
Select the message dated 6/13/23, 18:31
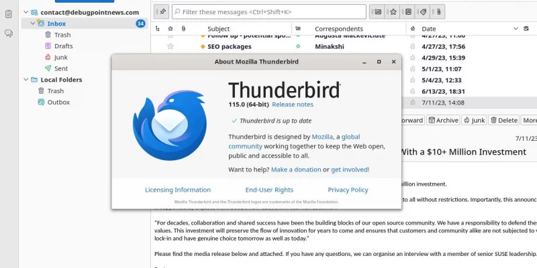(x=444, y=92)
